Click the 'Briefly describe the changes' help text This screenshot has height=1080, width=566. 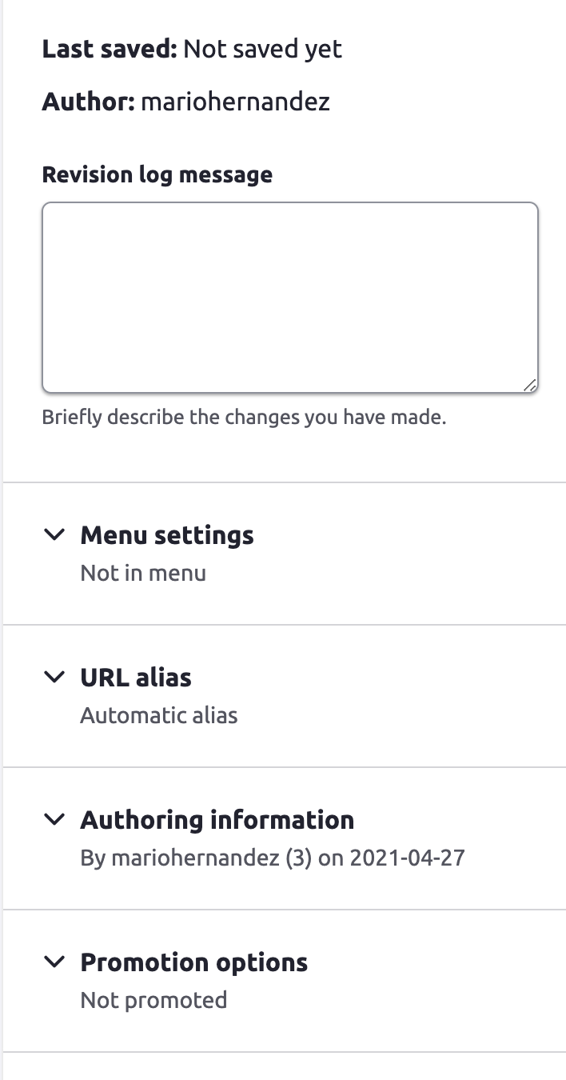[x=244, y=417]
